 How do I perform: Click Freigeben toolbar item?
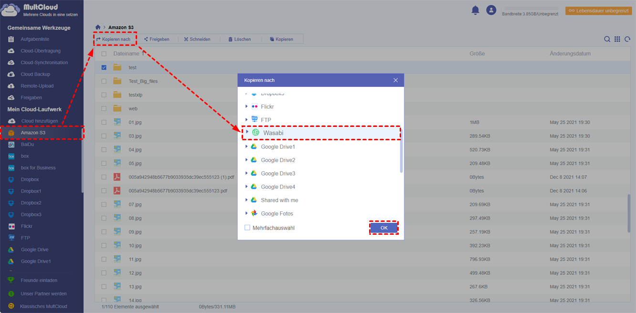point(157,39)
